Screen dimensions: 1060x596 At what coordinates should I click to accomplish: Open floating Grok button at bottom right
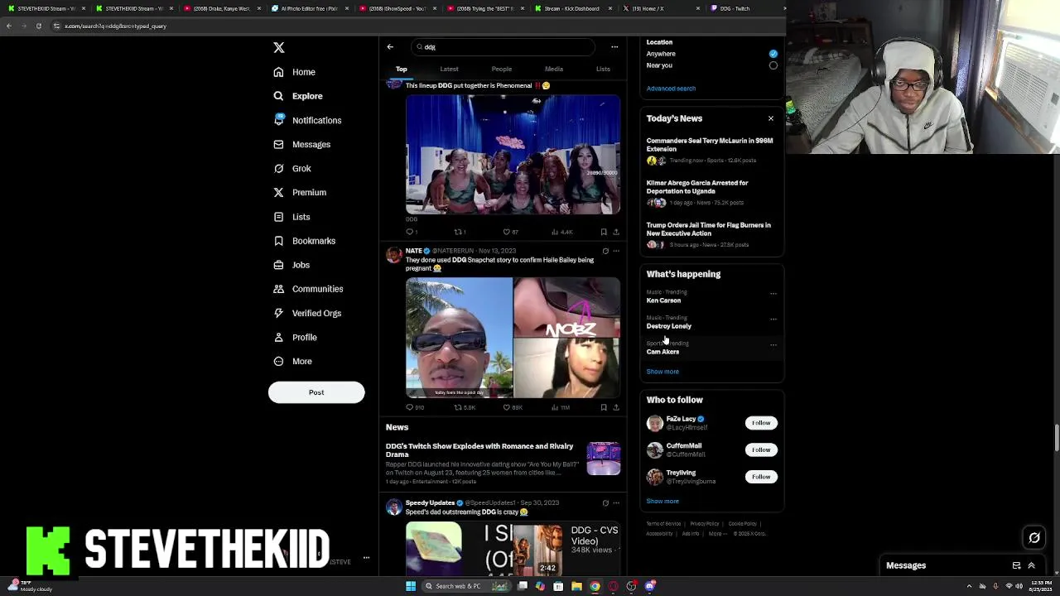pos(1034,538)
